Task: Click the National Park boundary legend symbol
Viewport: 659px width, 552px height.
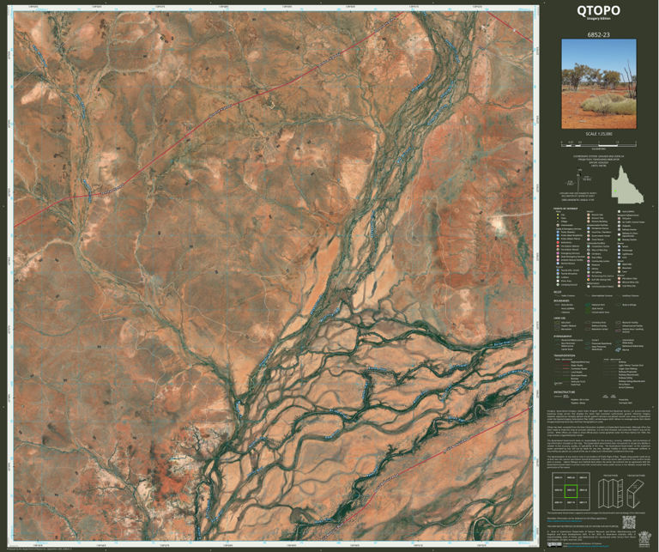Action: click(x=588, y=305)
